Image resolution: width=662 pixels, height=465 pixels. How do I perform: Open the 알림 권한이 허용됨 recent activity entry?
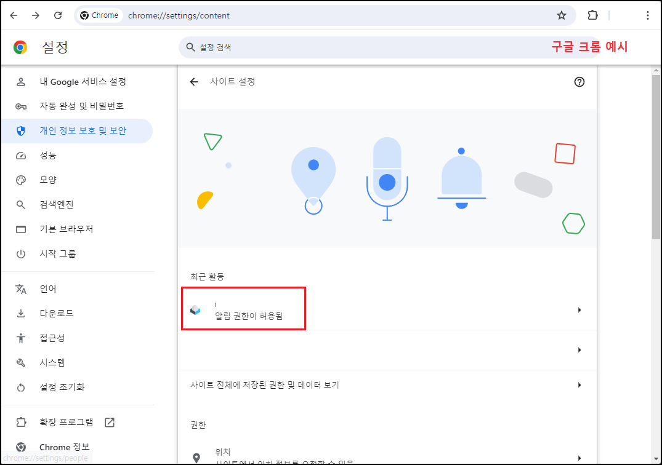(387, 310)
